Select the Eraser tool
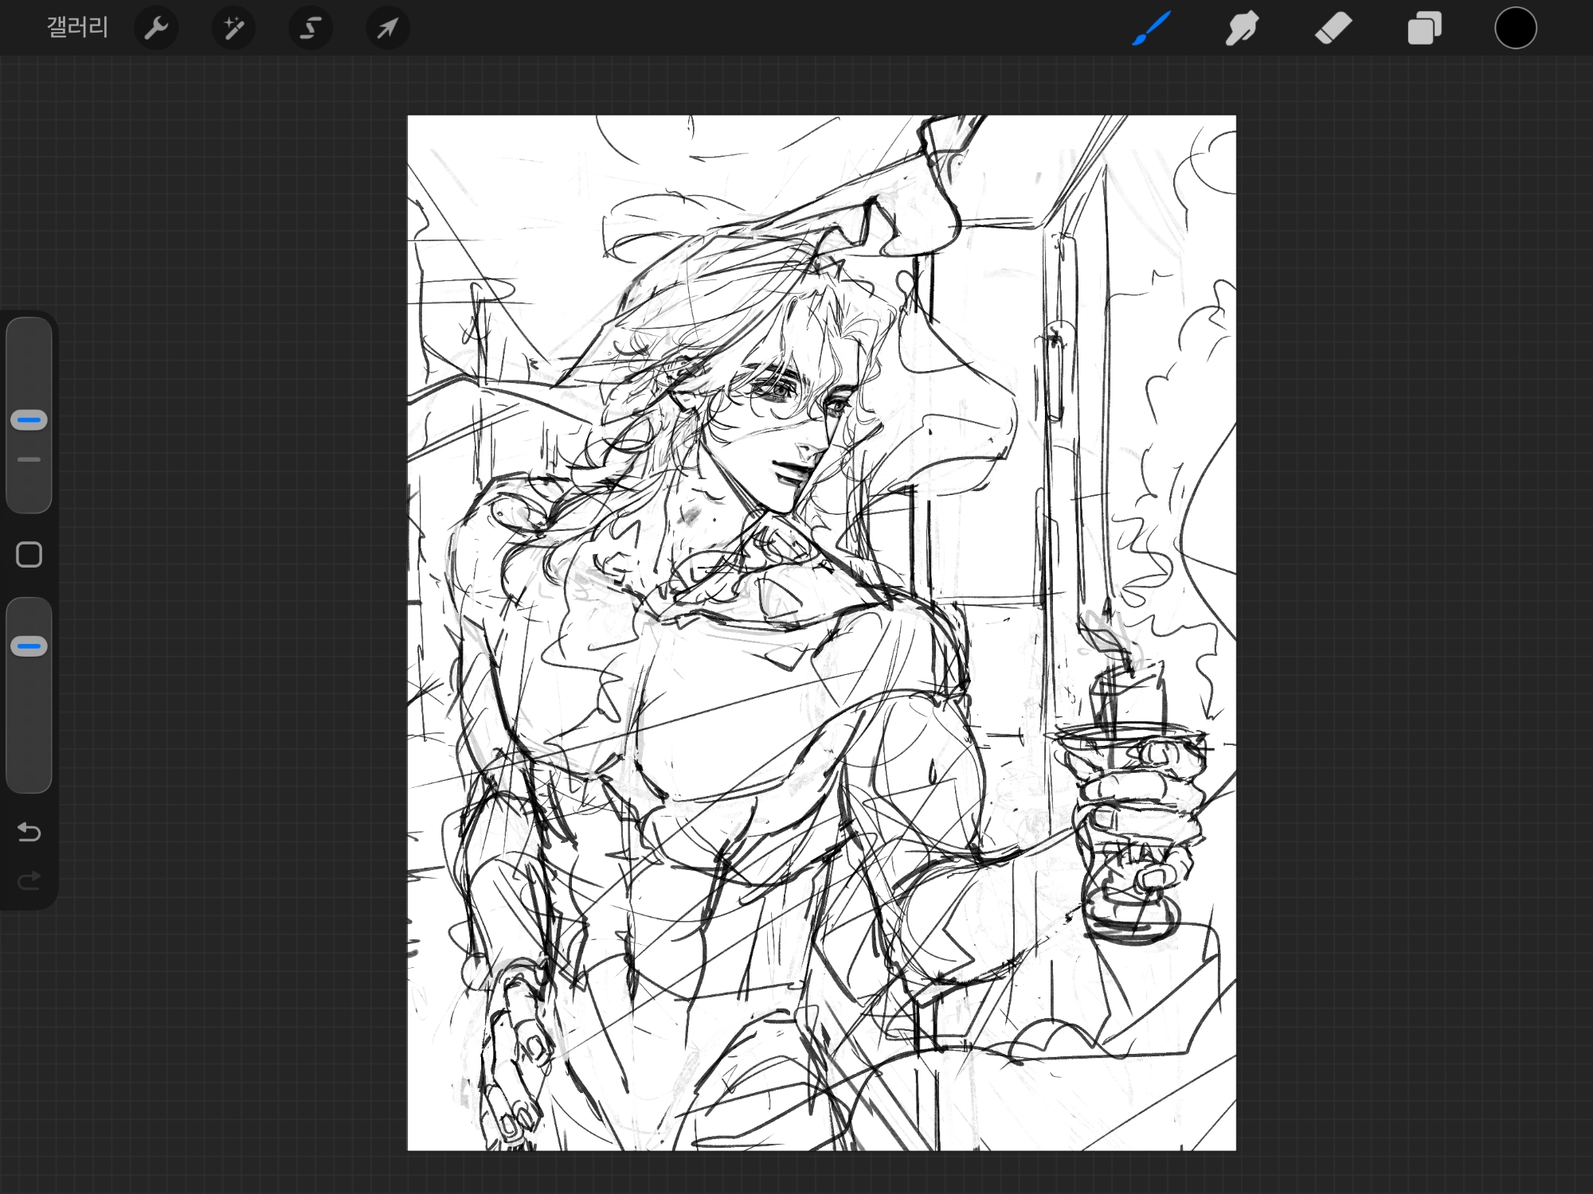Image resolution: width=1593 pixels, height=1194 pixels. coord(1333,29)
